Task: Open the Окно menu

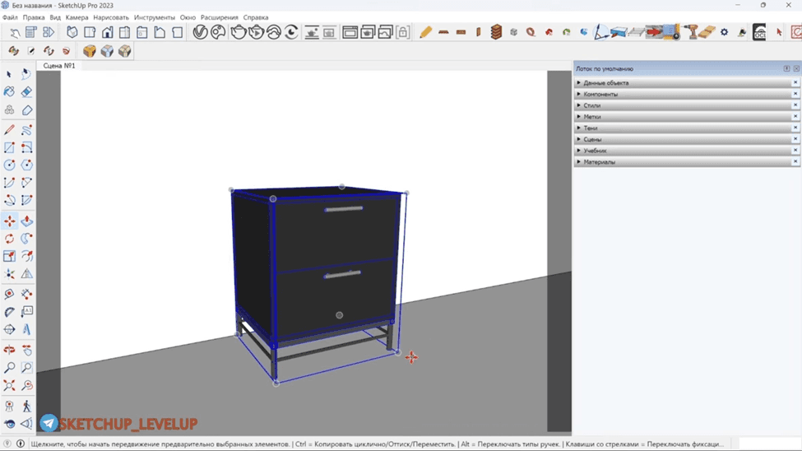Action: coord(188,17)
